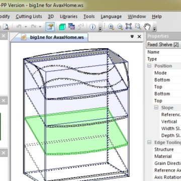Toggle the highlighted properties panel icon
This screenshot has width=181, height=181.
point(50,27)
